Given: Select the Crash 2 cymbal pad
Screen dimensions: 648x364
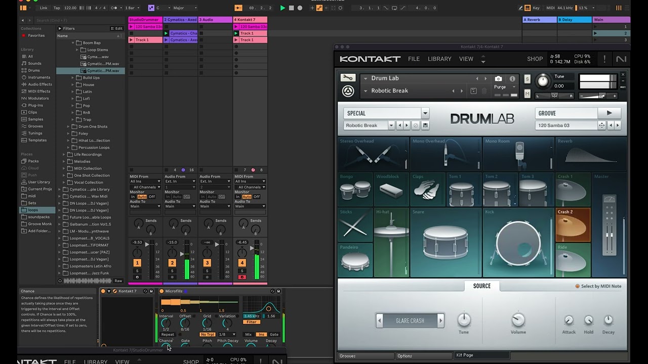Looking at the screenshot, I should click(x=573, y=225).
